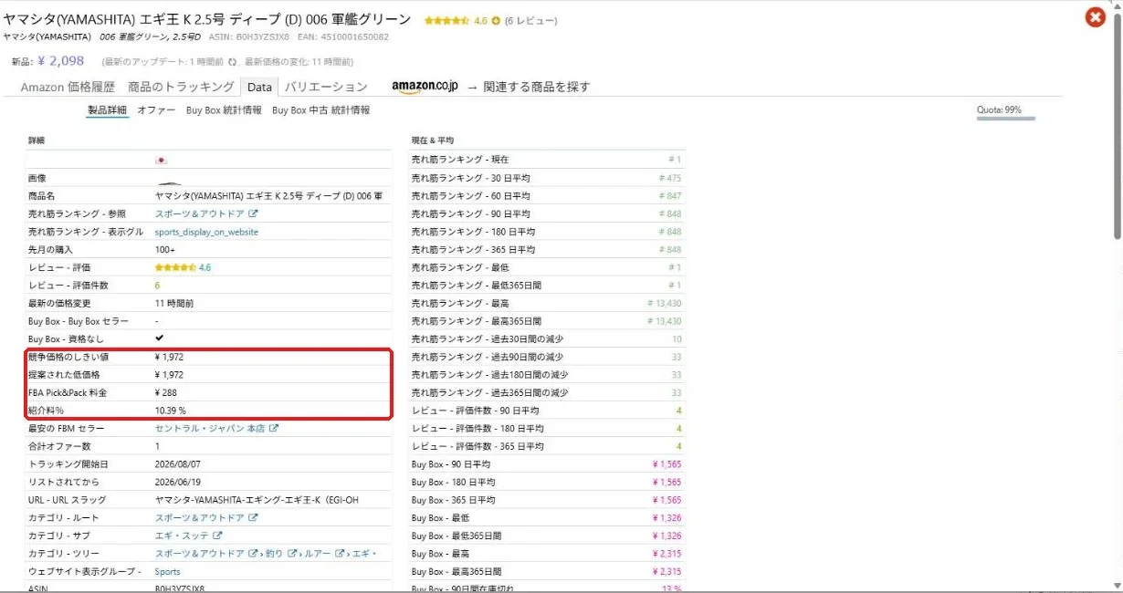Click the 11 時間前 value in the 最新の価格変更 row
Image resolution: width=1123 pixels, height=593 pixels.
click(x=173, y=303)
